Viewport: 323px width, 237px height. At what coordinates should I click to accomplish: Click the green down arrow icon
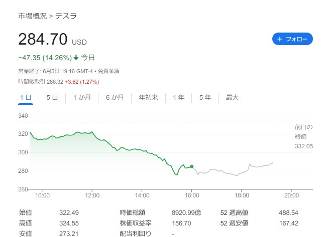pyautogui.click(x=76, y=58)
